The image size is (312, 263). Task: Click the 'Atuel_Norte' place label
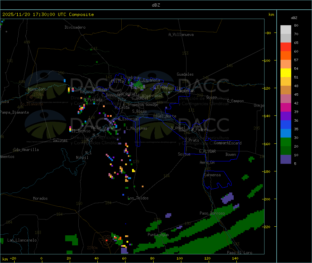click(x=165, y=116)
